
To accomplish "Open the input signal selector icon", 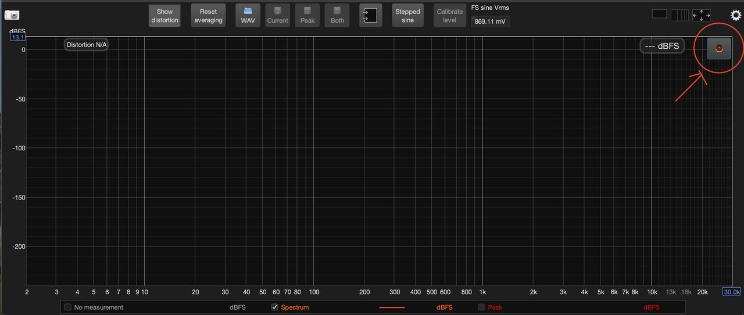I will tap(370, 16).
